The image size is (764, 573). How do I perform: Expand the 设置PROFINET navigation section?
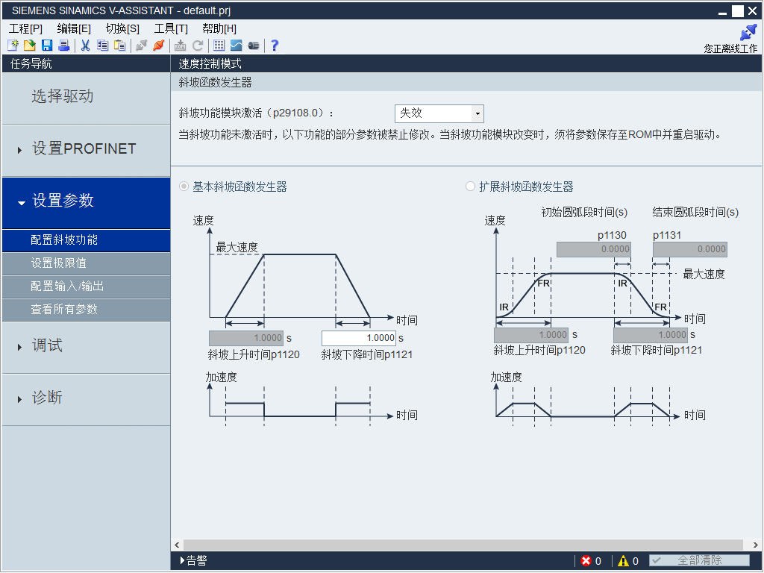19,150
